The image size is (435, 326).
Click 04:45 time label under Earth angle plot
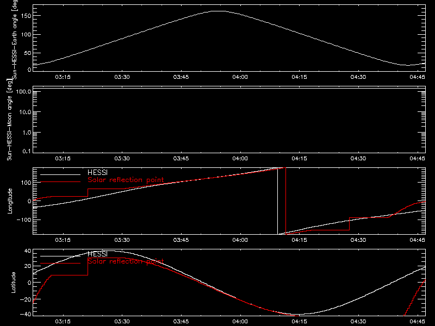point(417,77)
